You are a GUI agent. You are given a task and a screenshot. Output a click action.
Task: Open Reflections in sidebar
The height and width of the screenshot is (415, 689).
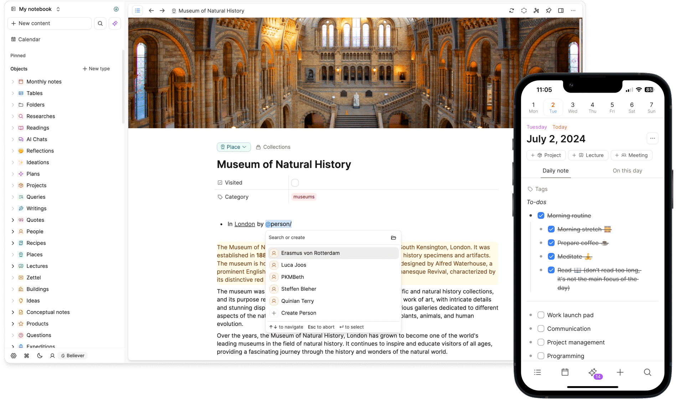40,151
